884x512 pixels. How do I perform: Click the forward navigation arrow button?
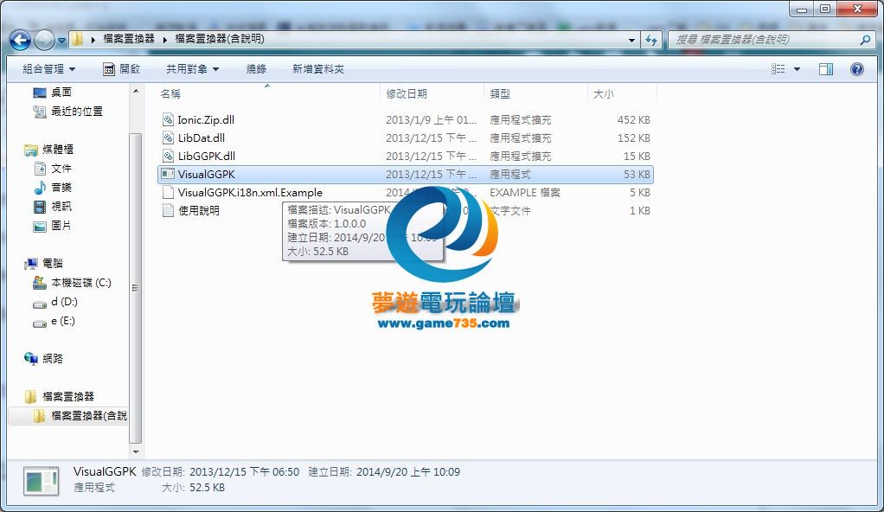tap(44, 40)
